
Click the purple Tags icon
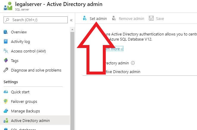tap(6, 61)
